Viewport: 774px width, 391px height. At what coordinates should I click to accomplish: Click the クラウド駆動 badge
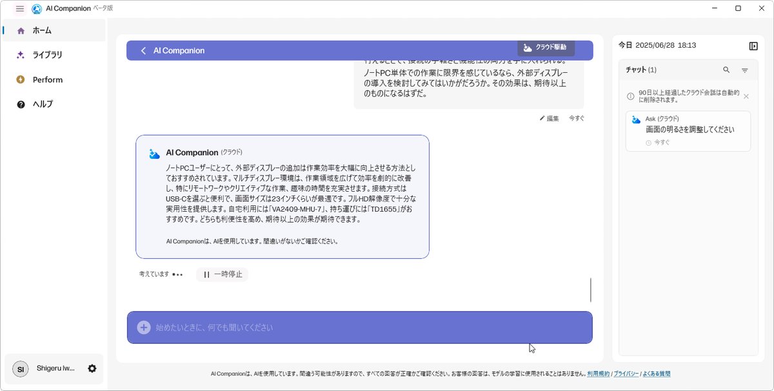(546, 48)
